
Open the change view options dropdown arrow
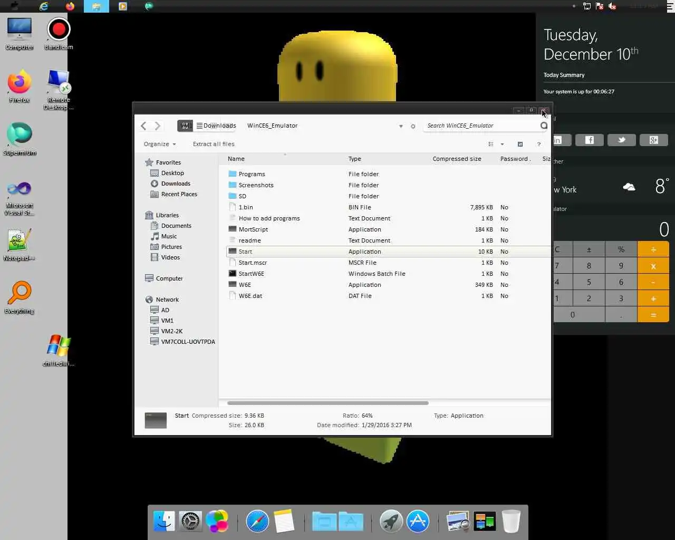tap(502, 144)
